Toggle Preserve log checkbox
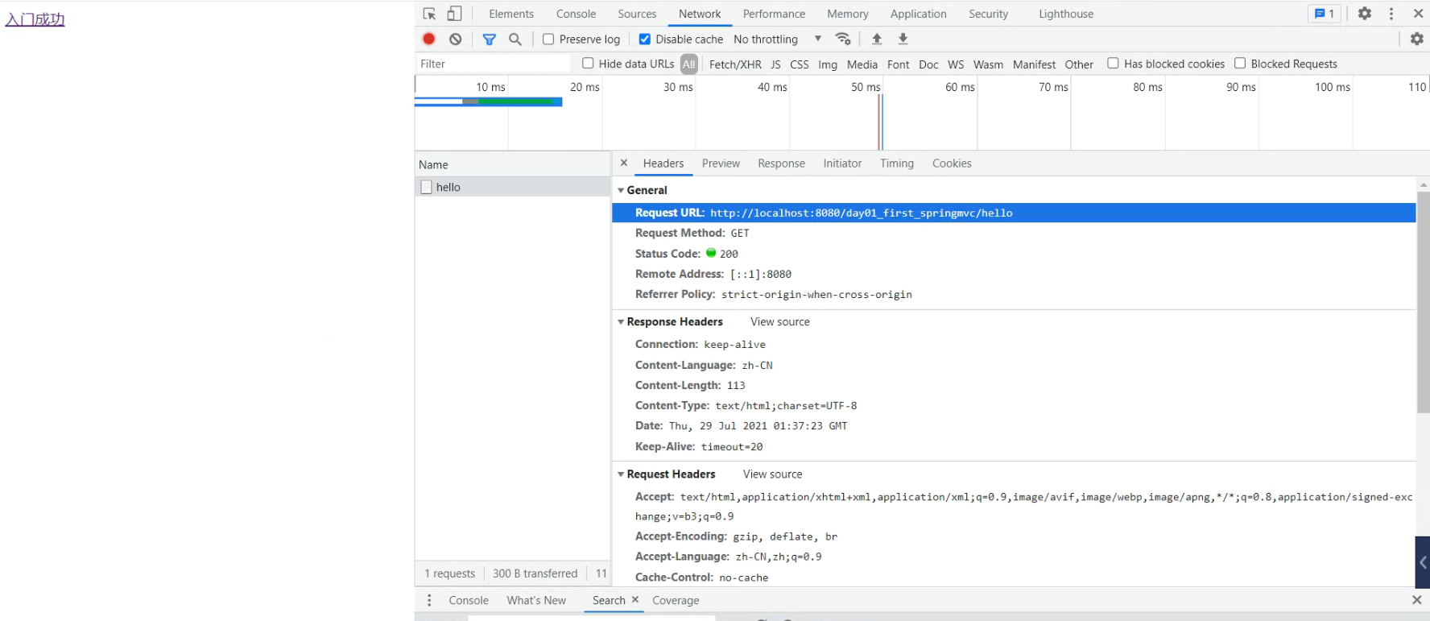 pos(548,39)
